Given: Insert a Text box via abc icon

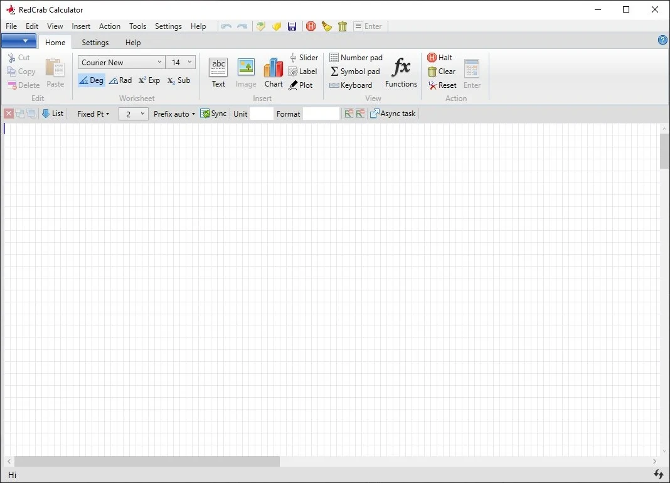Looking at the screenshot, I should 218,73.
